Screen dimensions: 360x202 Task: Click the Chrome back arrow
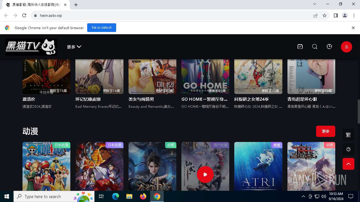pyautogui.click(x=6, y=15)
